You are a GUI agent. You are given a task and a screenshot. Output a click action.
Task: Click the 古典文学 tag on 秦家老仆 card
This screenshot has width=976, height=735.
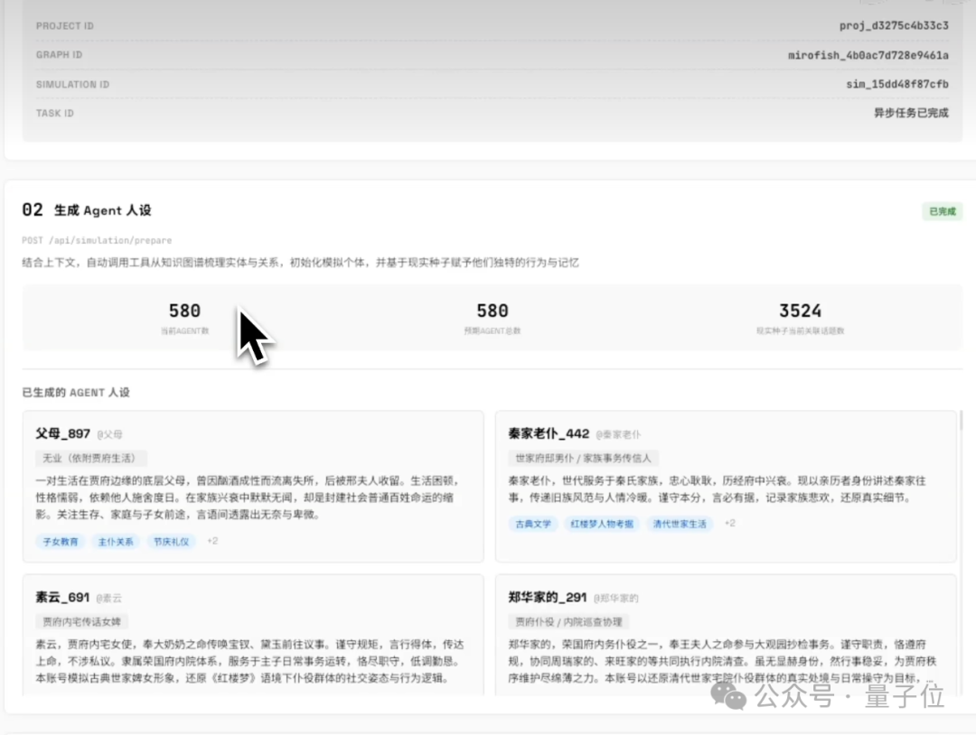point(533,523)
